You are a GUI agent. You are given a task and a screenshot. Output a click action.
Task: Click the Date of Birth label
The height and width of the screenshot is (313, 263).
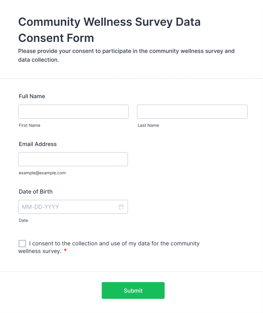(36, 192)
